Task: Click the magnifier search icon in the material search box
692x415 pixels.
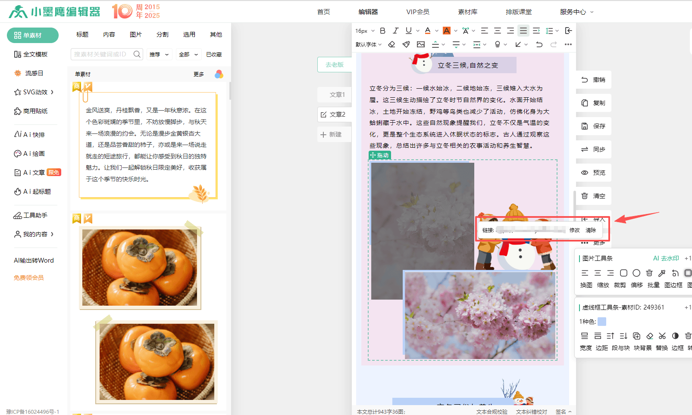Action: [137, 54]
